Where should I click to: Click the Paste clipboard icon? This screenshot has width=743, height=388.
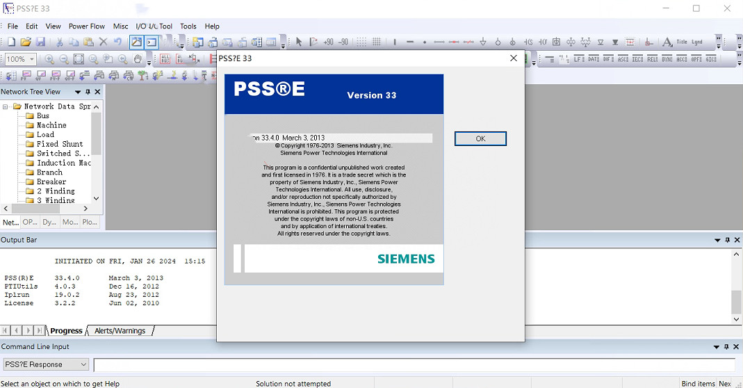(88, 42)
